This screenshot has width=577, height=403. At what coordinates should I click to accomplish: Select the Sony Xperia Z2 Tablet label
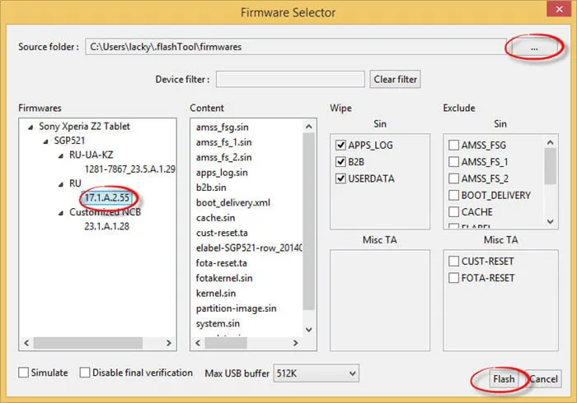84,127
